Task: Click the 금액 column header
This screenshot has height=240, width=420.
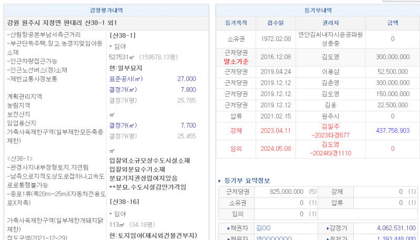Action: pyautogui.click(x=392, y=23)
